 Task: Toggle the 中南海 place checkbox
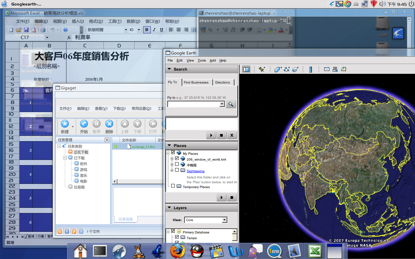[177, 164]
